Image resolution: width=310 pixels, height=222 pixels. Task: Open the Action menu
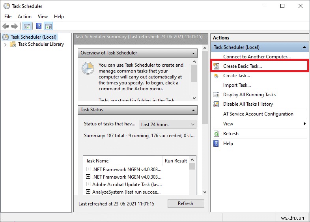(24, 17)
